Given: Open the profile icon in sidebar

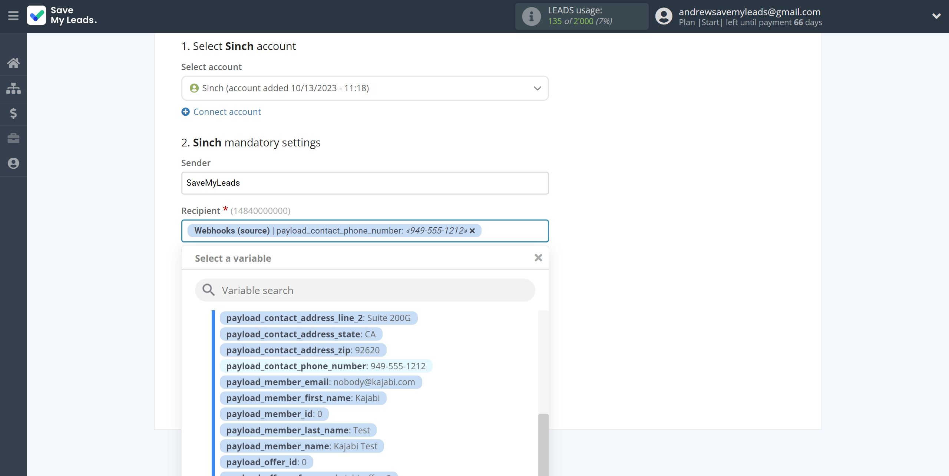Looking at the screenshot, I should coord(13,163).
